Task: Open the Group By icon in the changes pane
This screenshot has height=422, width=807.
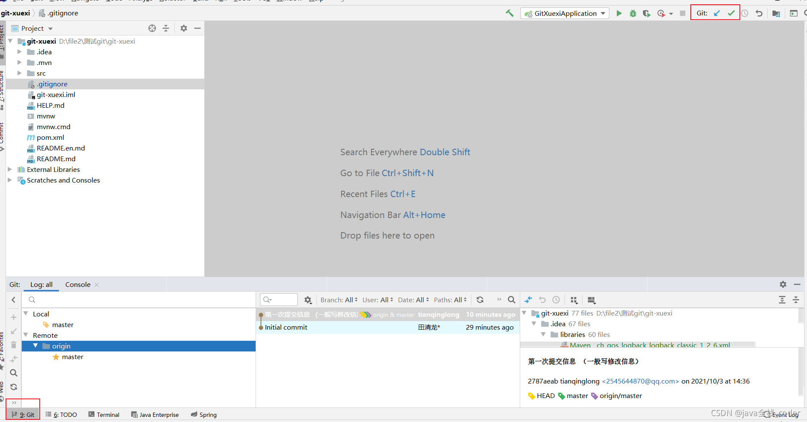Action: pyautogui.click(x=574, y=300)
